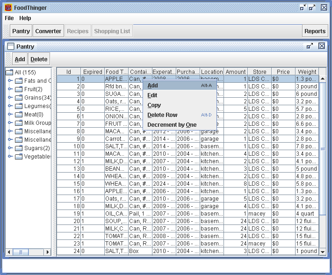Click the Pantry internal frame icon
332x275 pixels.
[x=10, y=46]
